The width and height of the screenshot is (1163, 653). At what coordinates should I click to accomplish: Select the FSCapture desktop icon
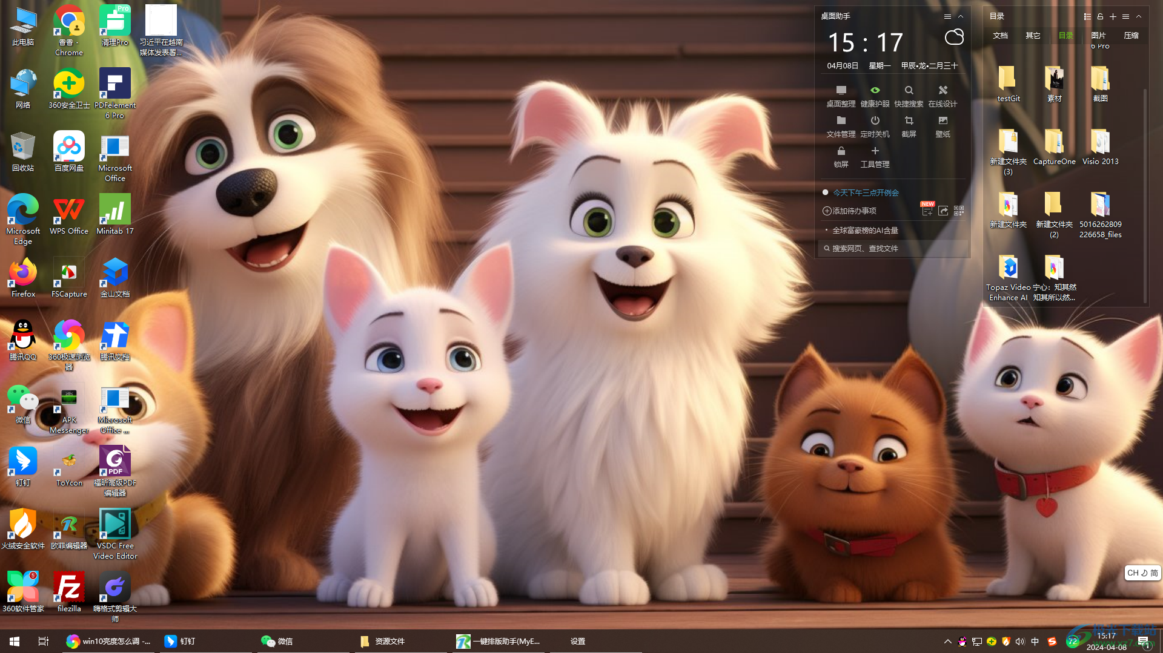pyautogui.click(x=69, y=277)
